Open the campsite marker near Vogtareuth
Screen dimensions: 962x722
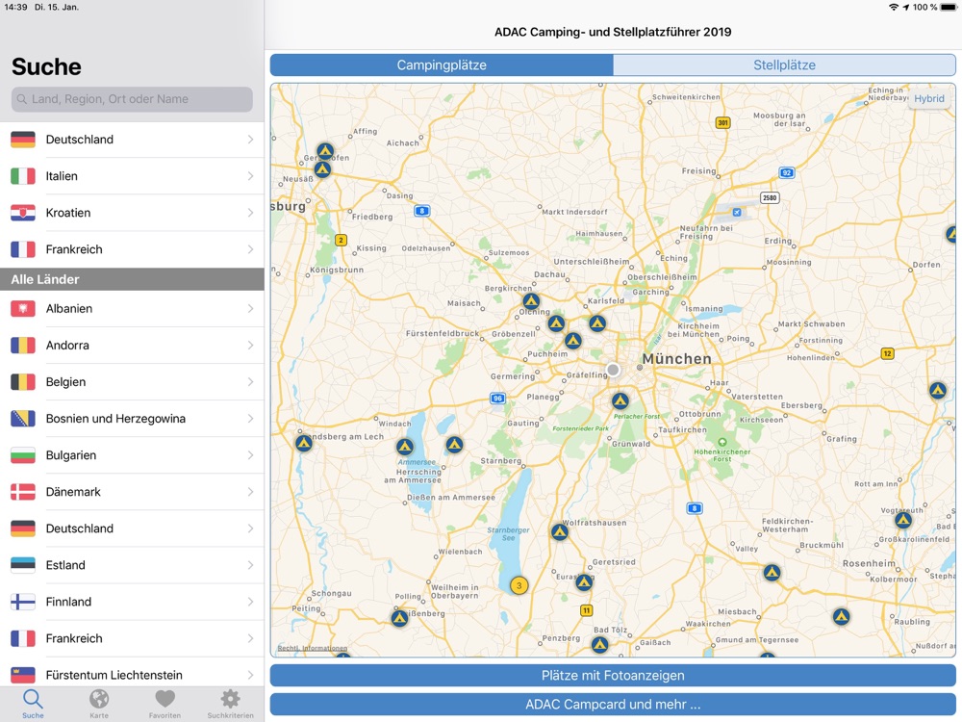(903, 520)
